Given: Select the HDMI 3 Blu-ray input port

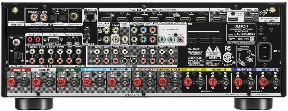Looking at the screenshot, I should (x=138, y=19).
